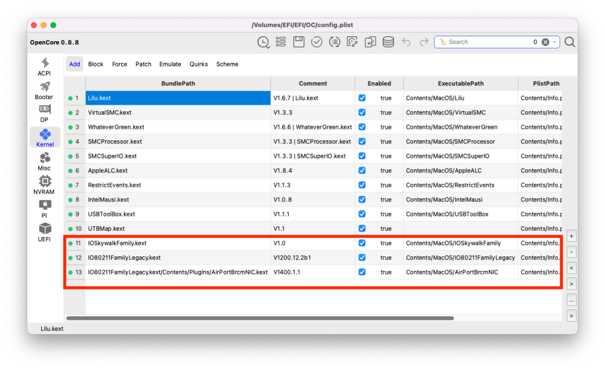Toggle Enabled checkbox for IOSkywalkFamily.kext

point(362,243)
